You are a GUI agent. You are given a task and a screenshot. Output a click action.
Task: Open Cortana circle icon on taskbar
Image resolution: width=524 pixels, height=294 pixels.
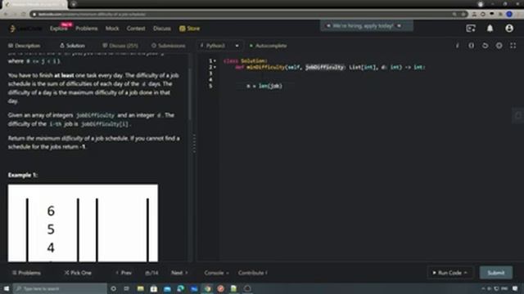click(114, 288)
